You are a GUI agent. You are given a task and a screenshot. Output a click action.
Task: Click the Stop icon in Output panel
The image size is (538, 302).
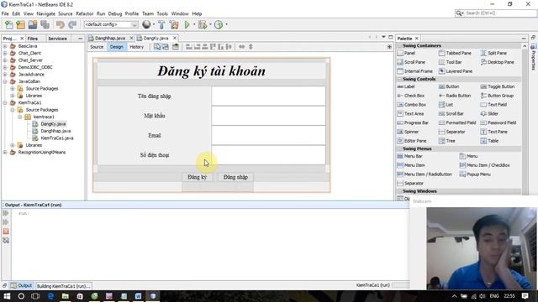pyautogui.click(x=6, y=232)
